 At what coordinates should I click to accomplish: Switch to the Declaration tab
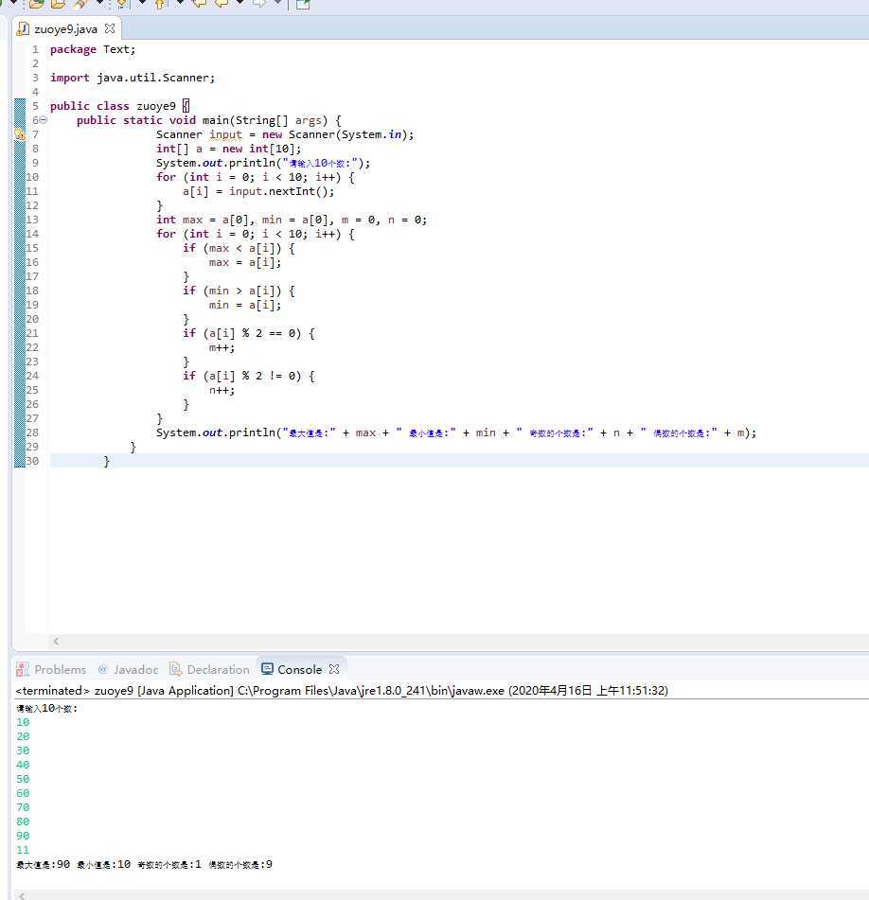tap(218, 669)
